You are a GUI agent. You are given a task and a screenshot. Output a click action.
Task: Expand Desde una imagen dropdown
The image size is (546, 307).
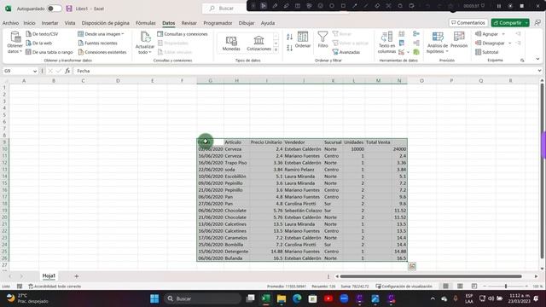(123, 34)
